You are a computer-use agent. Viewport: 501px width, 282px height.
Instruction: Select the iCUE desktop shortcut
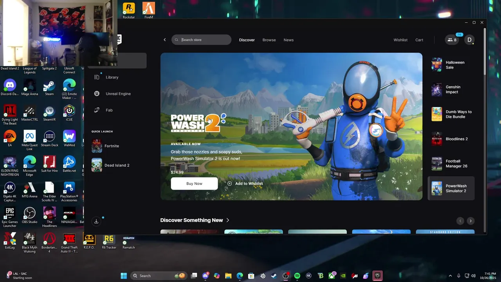(x=69, y=114)
